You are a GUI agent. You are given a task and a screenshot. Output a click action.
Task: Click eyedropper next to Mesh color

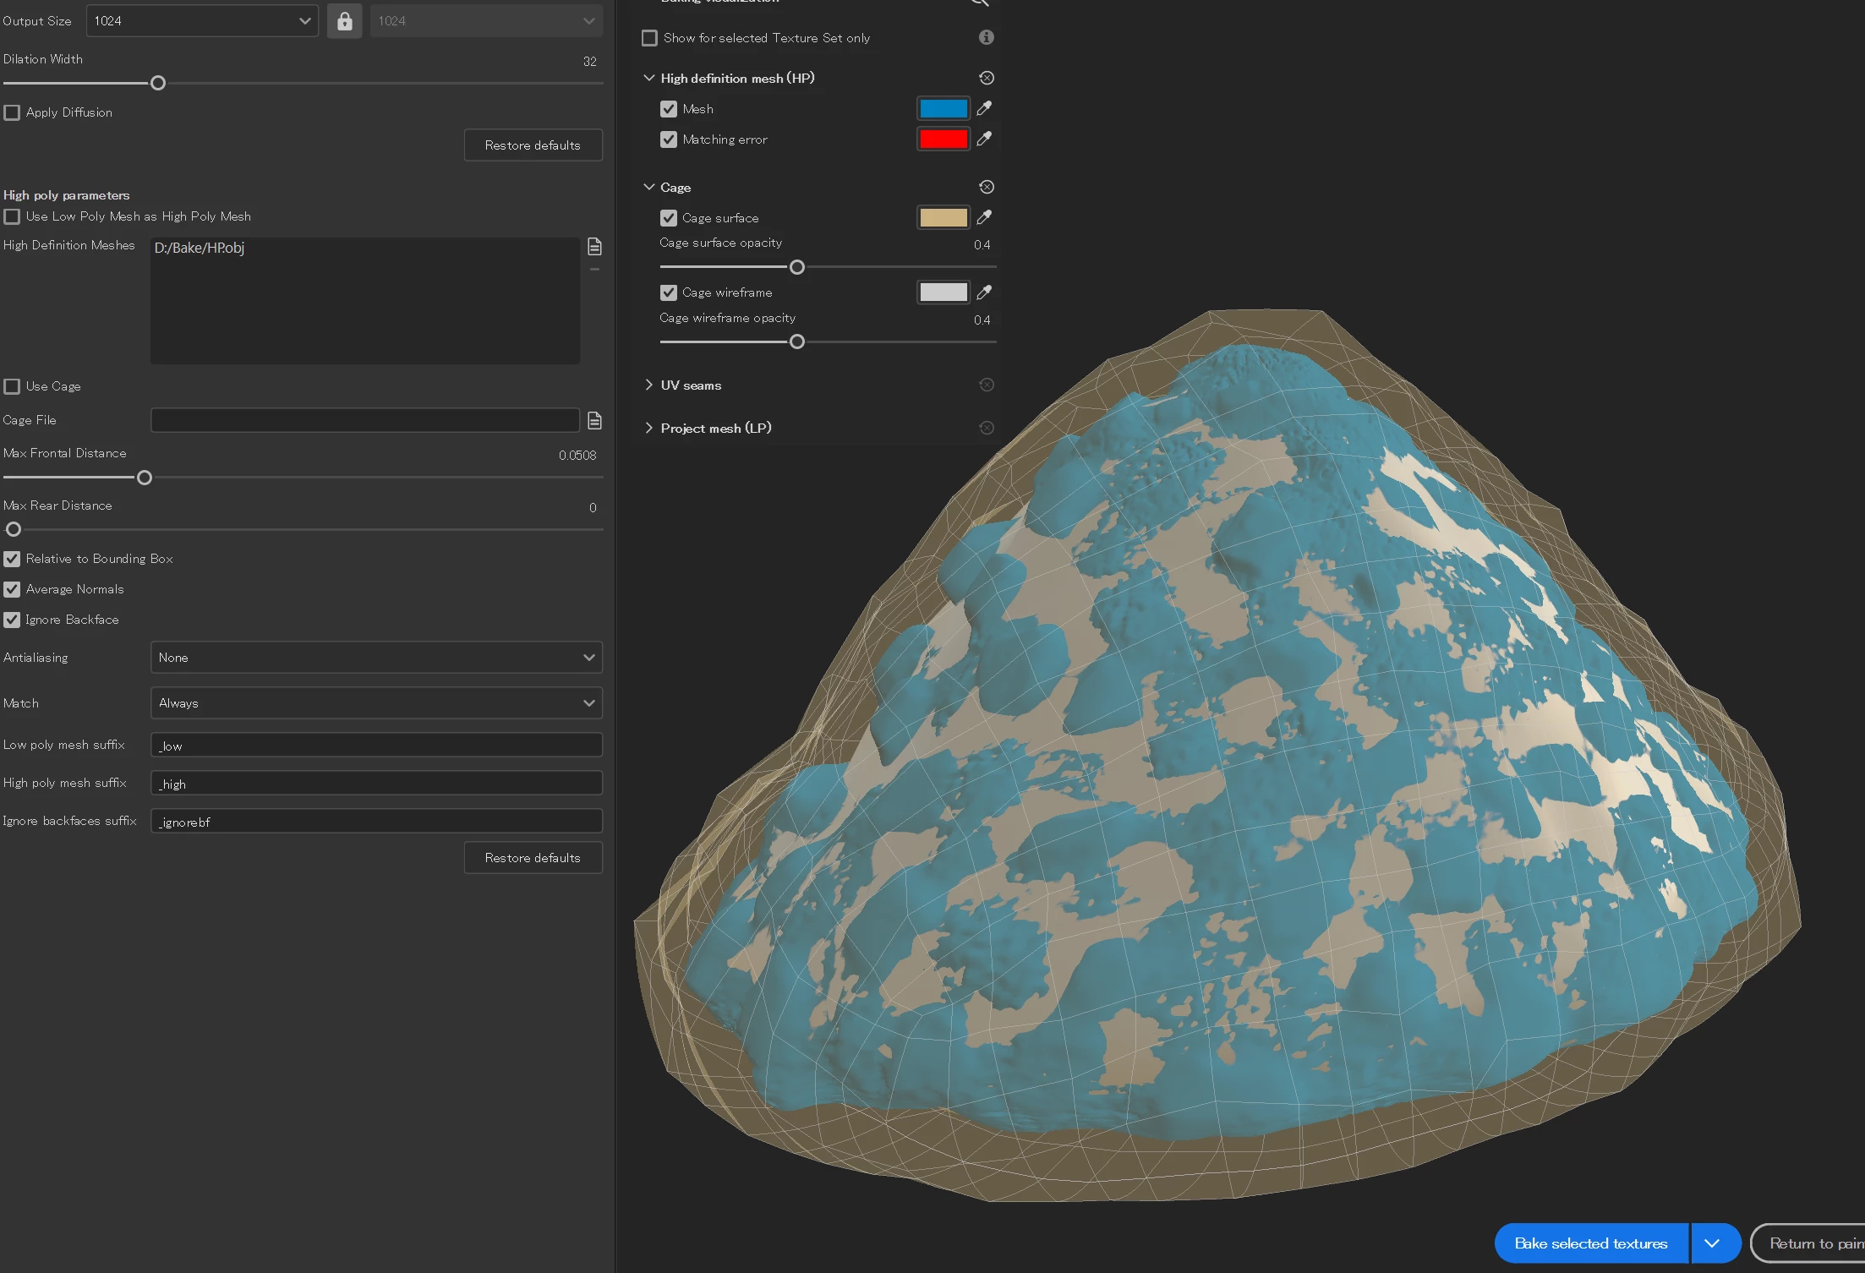coord(984,108)
